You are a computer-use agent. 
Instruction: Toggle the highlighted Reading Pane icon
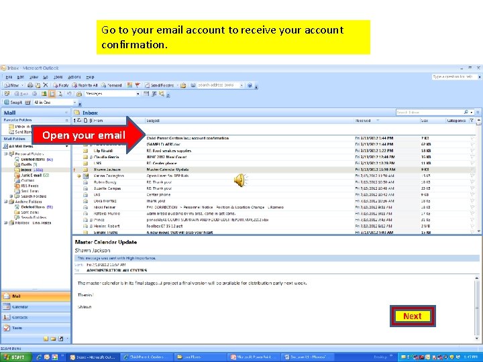[52, 94]
